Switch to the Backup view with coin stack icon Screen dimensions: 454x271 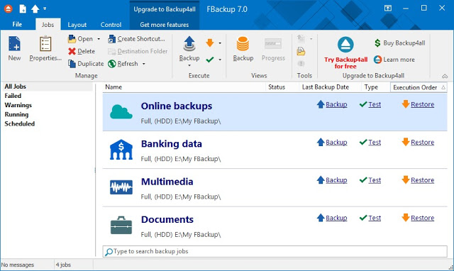(243, 49)
